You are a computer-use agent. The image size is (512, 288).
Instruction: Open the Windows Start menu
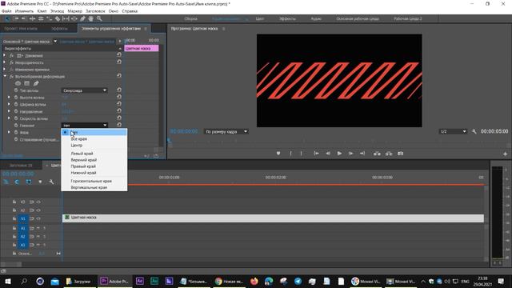(x=8, y=281)
